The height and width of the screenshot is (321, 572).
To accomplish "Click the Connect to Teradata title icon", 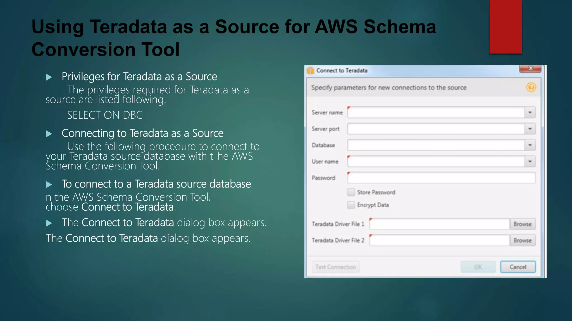I will pyautogui.click(x=310, y=70).
